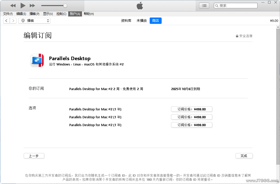This screenshot has width=280, height=184.
Task: Click the account balance ¥9.00
Action: [x=274, y=21]
